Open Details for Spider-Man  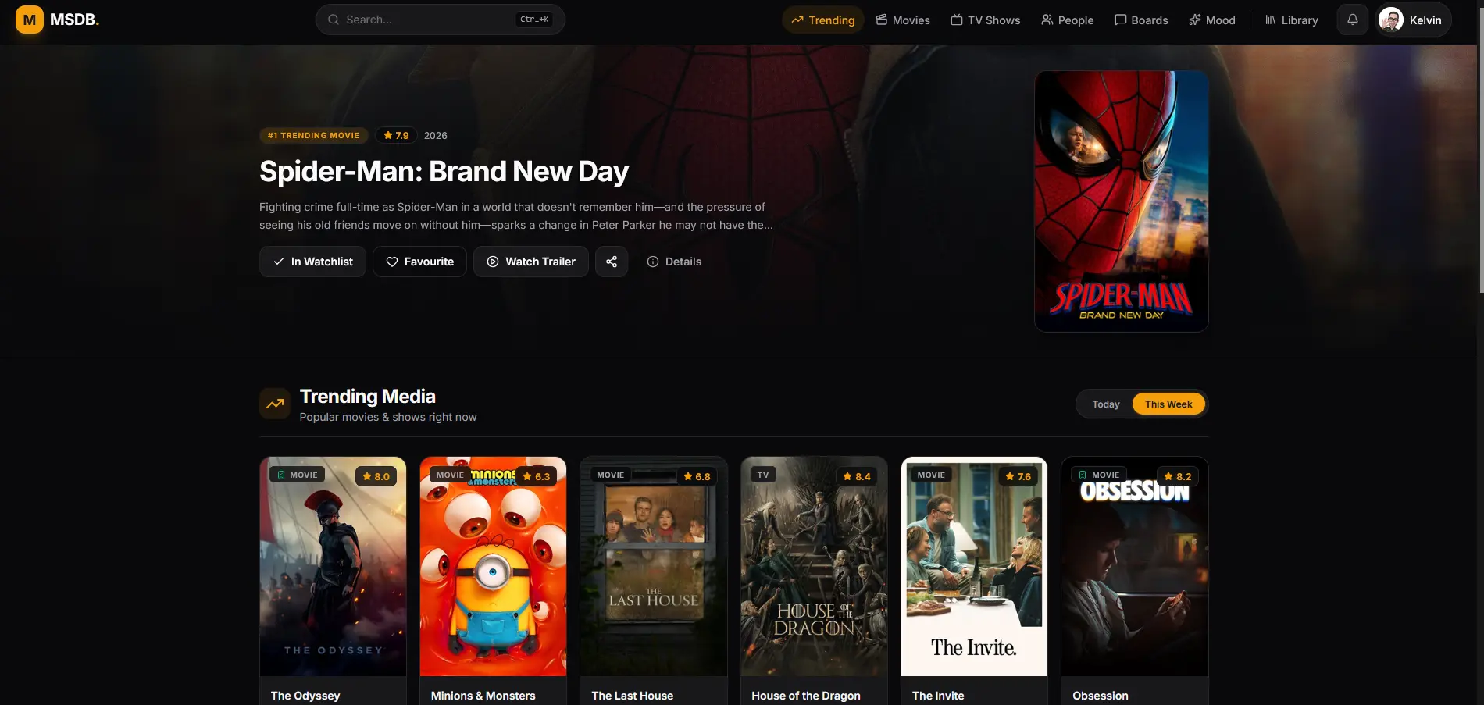pyautogui.click(x=674, y=262)
